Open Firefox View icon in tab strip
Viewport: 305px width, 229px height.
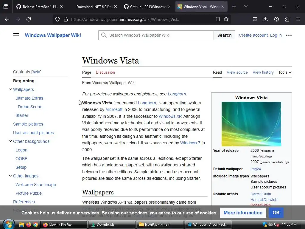coord(6,7)
